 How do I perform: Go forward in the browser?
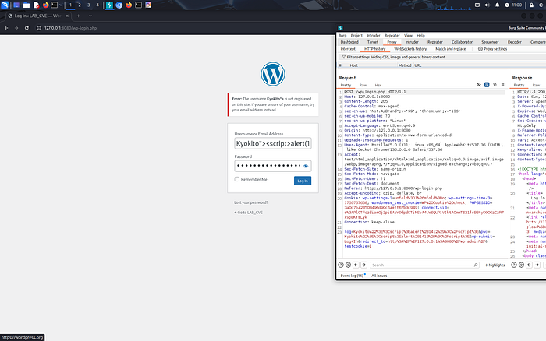tap(16, 28)
